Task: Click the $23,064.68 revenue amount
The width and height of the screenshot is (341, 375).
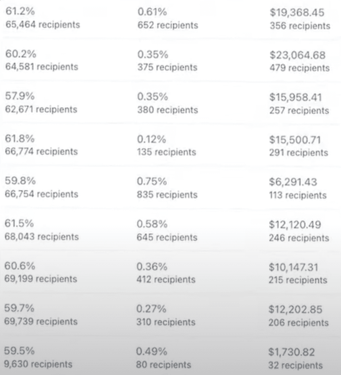Action: point(298,55)
